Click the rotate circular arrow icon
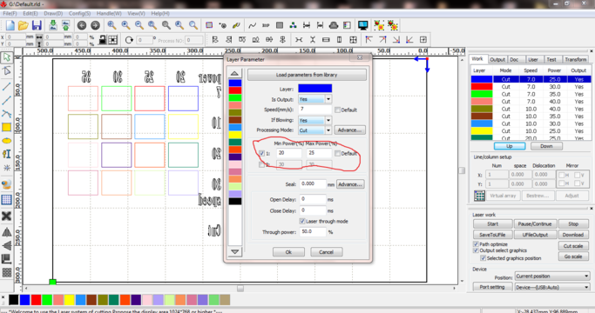Viewport: 595px width, 313px height. tap(129, 40)
